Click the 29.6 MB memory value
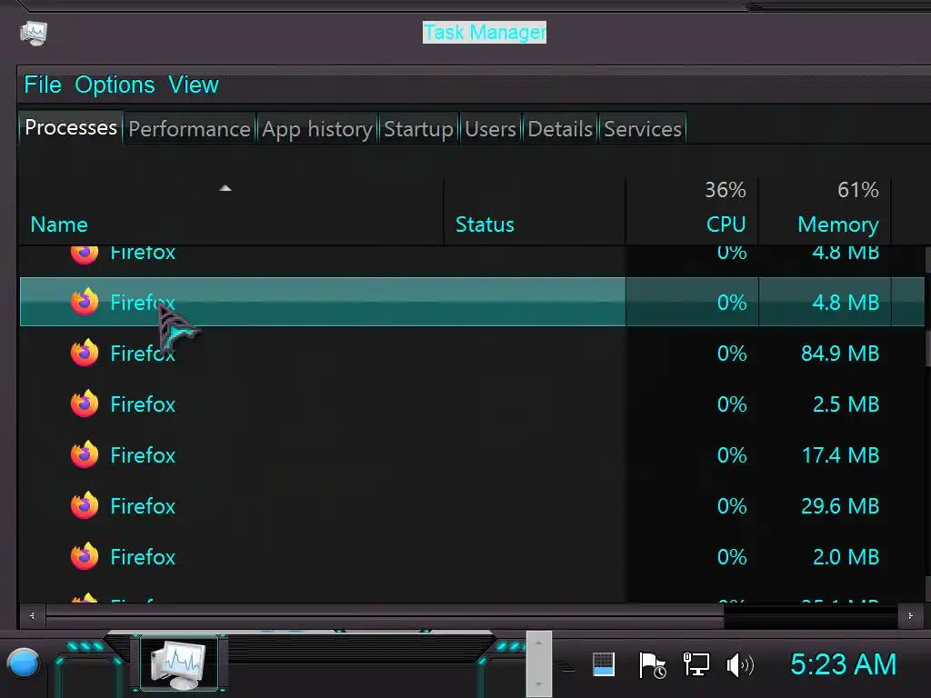The height and width of the screenshot is (698, 931). (839, 506)
